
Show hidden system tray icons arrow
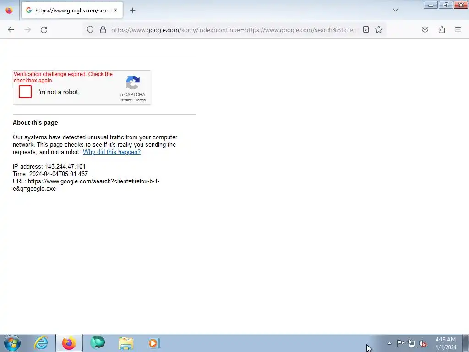click(389, 343)
